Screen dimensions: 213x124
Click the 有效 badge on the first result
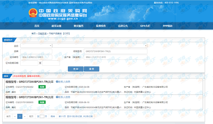click(x=42, y=87)
